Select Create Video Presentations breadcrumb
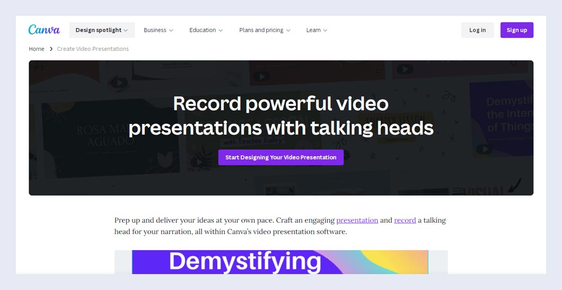This screenshot has width=562, height=290. pyautogui.click(x=93, y=49)
